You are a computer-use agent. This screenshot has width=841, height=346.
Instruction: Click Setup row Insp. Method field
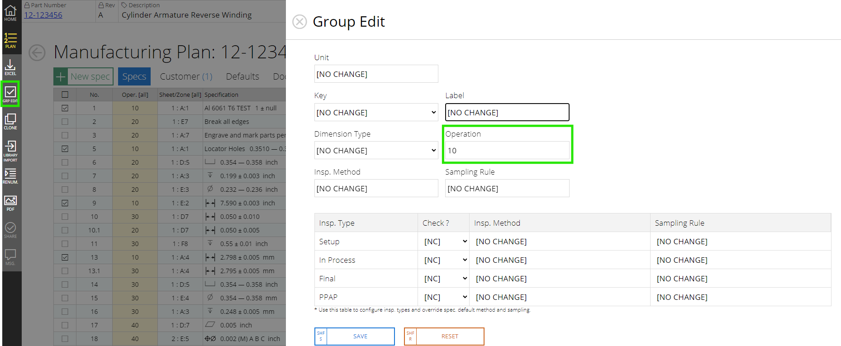click(x=560, y=242)
